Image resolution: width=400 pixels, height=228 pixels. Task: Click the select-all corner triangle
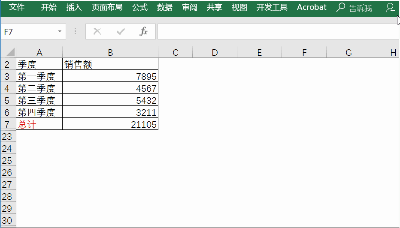pos(10,52)
